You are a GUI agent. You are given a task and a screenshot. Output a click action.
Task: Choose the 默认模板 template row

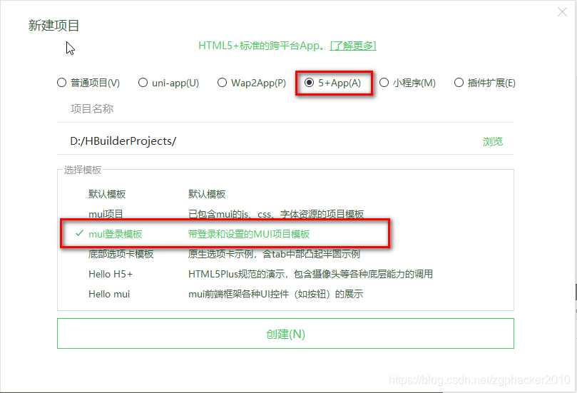click(285, 194)
